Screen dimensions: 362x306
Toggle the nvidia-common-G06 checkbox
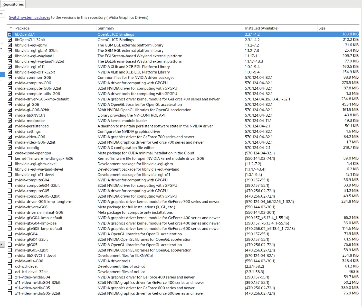[10, 77]
